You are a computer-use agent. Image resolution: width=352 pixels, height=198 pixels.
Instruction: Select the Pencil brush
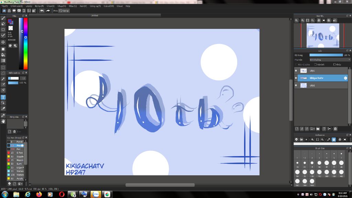click(x=16, y=142)
